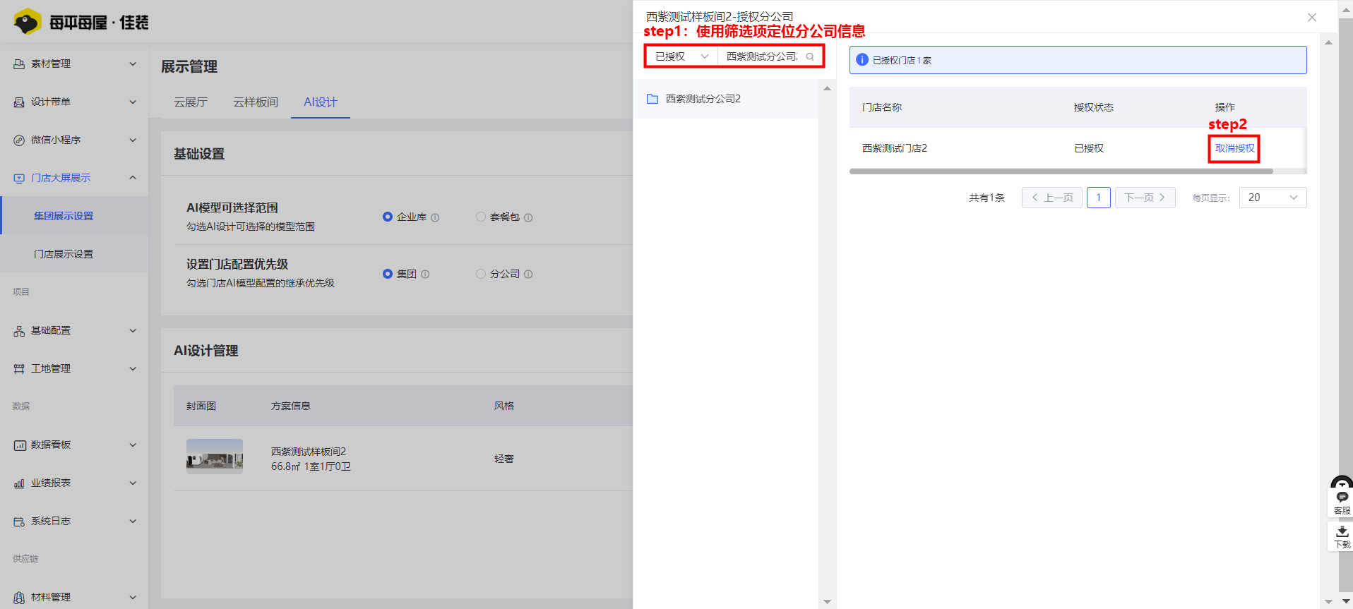Click the 基础配置 sidebar icon

tap(19, 330)
